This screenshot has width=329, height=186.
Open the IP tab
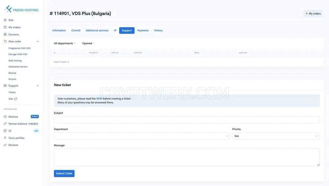[115, 30]
